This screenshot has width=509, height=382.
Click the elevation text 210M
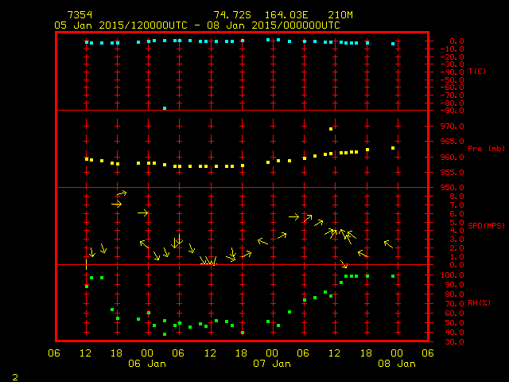(x=340, y=15)
